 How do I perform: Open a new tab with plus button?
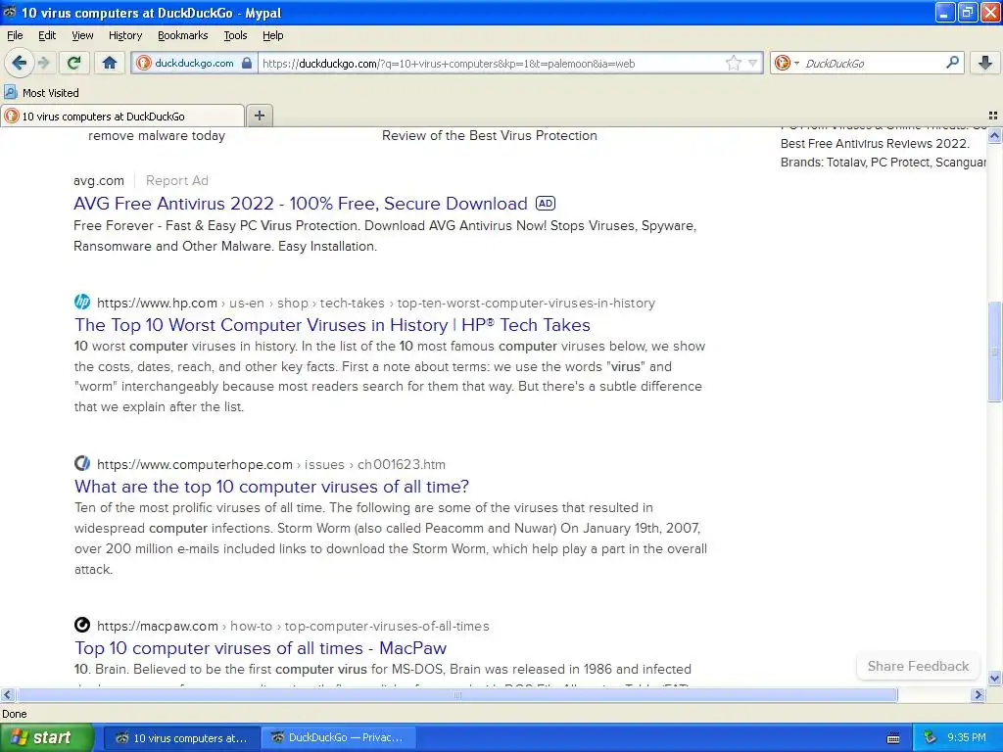click(259, 116)
